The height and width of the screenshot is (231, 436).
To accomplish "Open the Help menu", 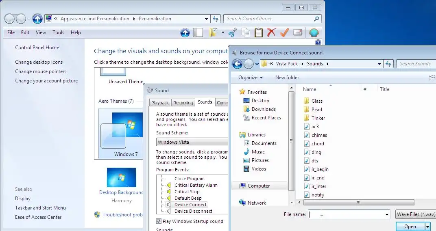I will click(x=76, y=32).
